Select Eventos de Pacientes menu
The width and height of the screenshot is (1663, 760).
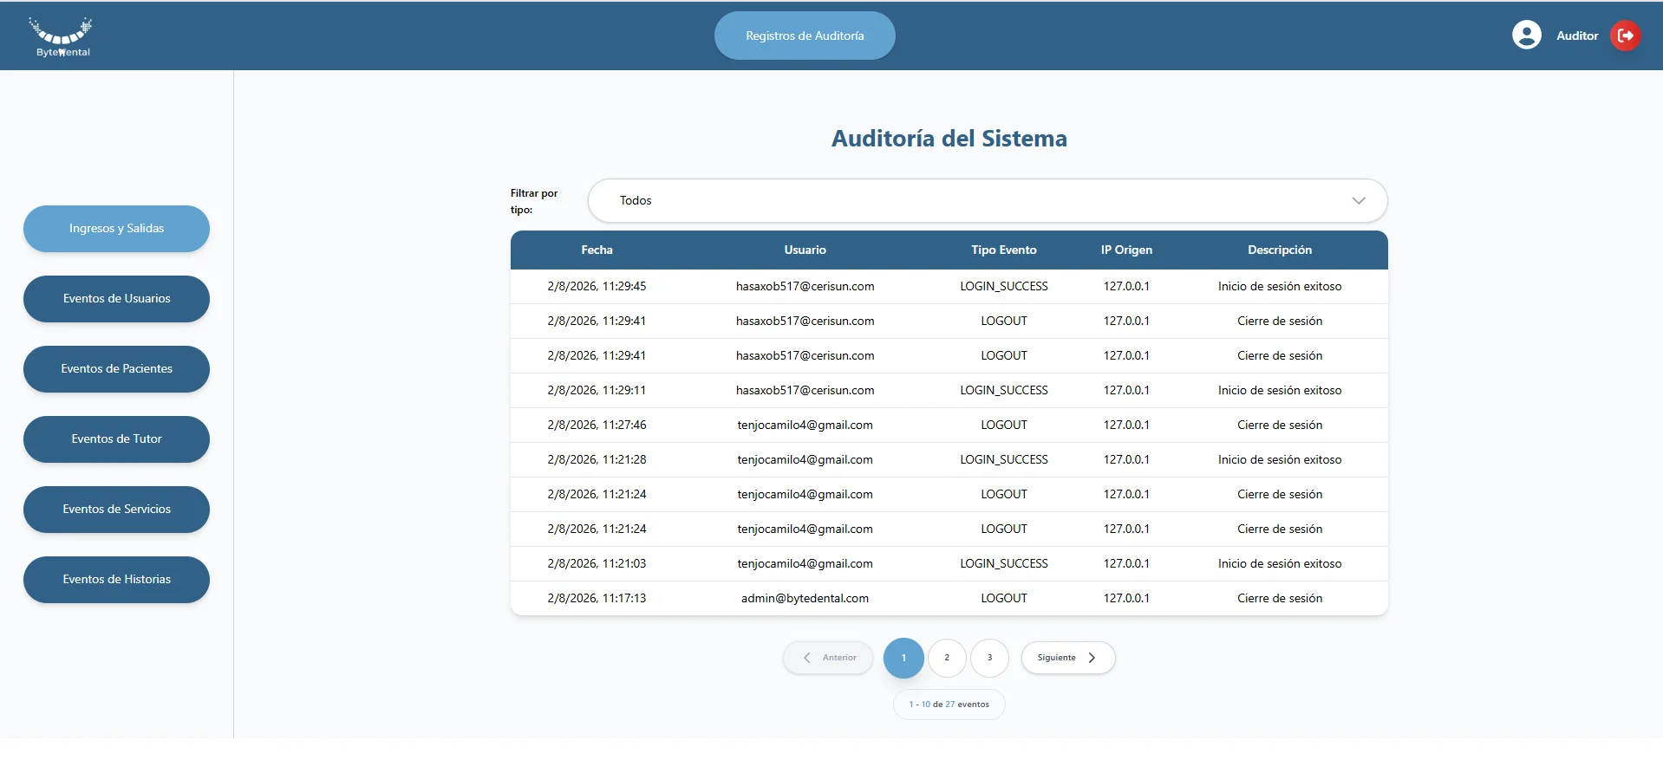(116, 369)
